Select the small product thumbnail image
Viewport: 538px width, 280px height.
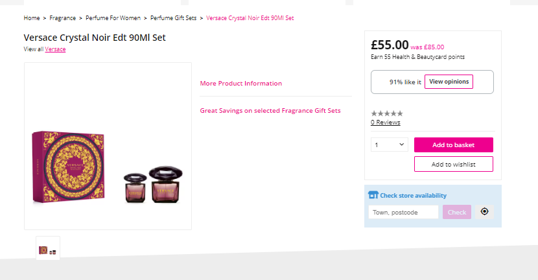pos(48,250)
